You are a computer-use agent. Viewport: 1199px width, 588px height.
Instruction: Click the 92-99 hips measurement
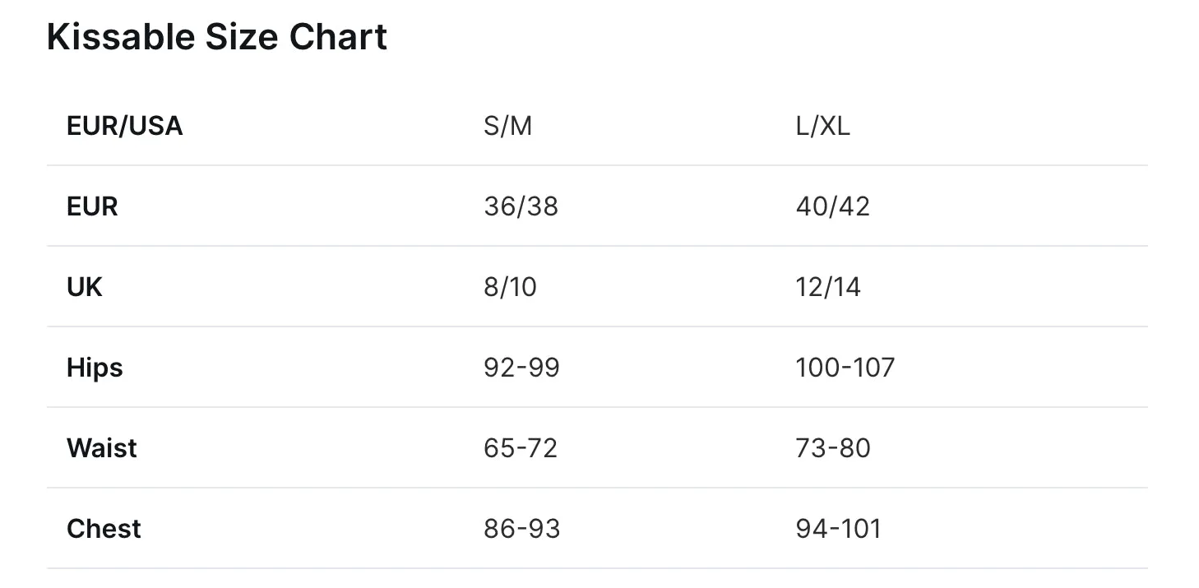pyautogui.click(x=521, y=368)
